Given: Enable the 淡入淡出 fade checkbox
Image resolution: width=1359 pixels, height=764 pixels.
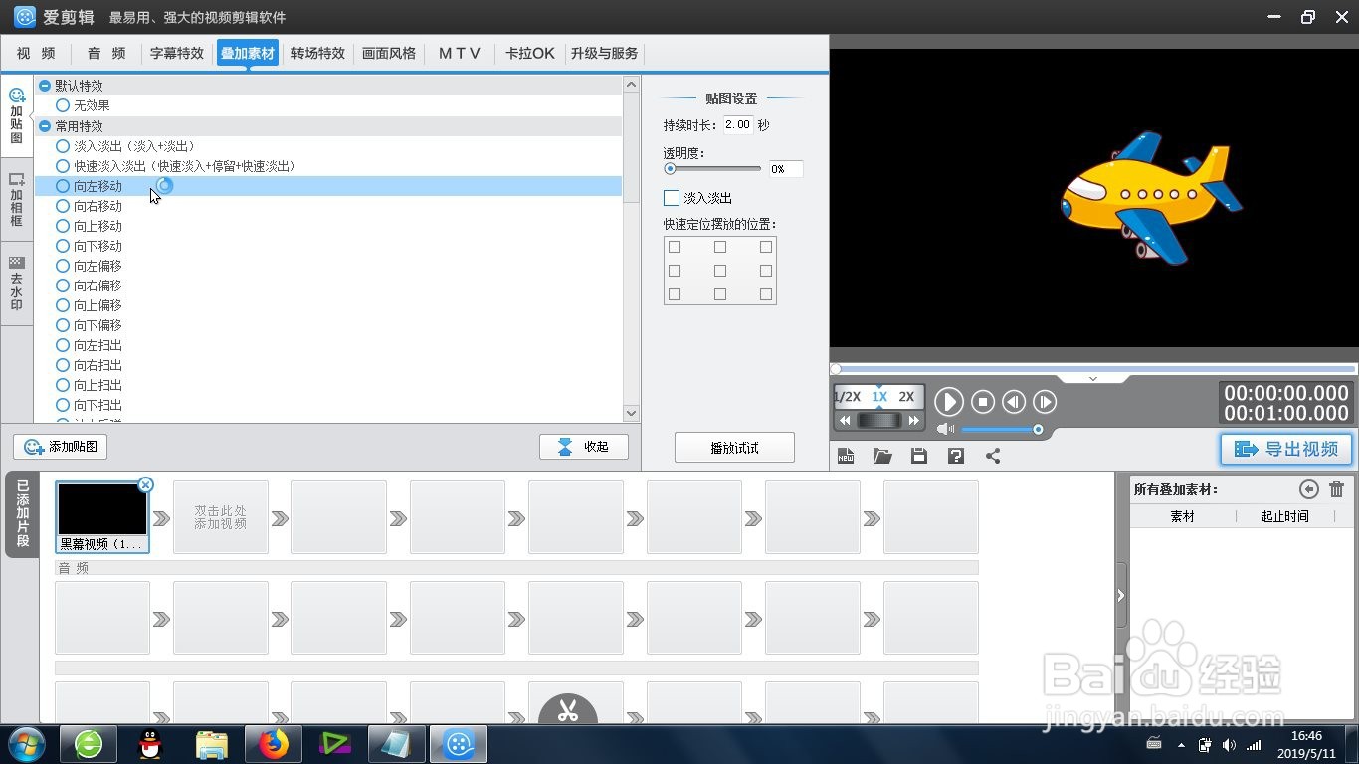Looking at the screenshot, I should pyautogui.click(x=671, y=197).
